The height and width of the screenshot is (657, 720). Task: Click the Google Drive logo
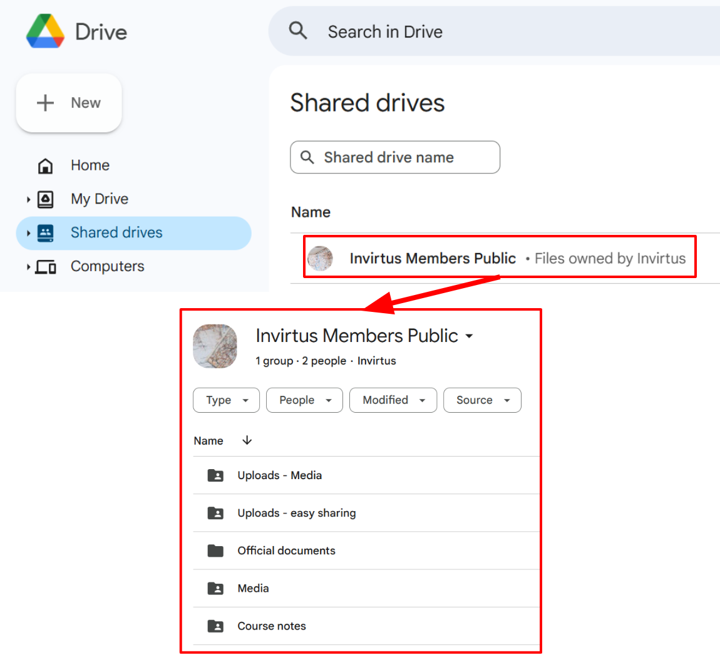point(45,31)
